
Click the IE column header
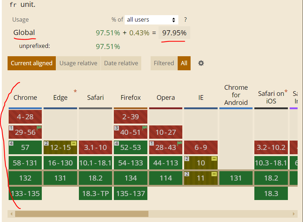(x=201, y=97)
